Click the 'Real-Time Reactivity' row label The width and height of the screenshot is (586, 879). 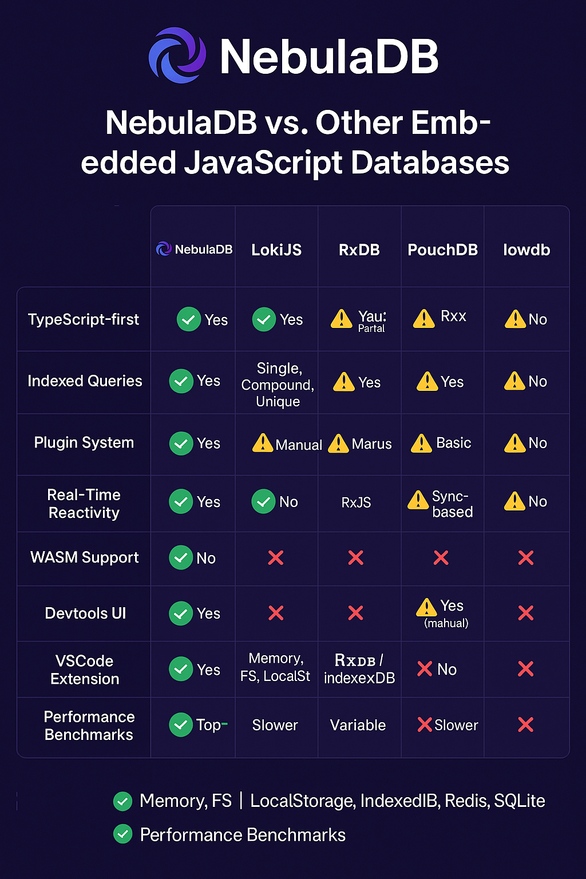click(84, 504)
